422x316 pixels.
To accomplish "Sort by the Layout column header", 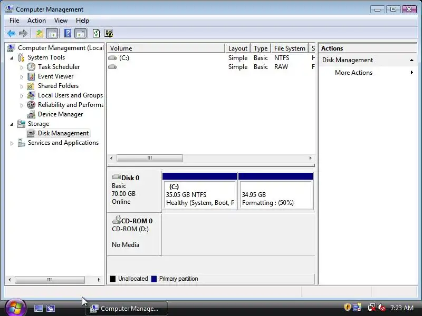I will [x=238, y=48].
